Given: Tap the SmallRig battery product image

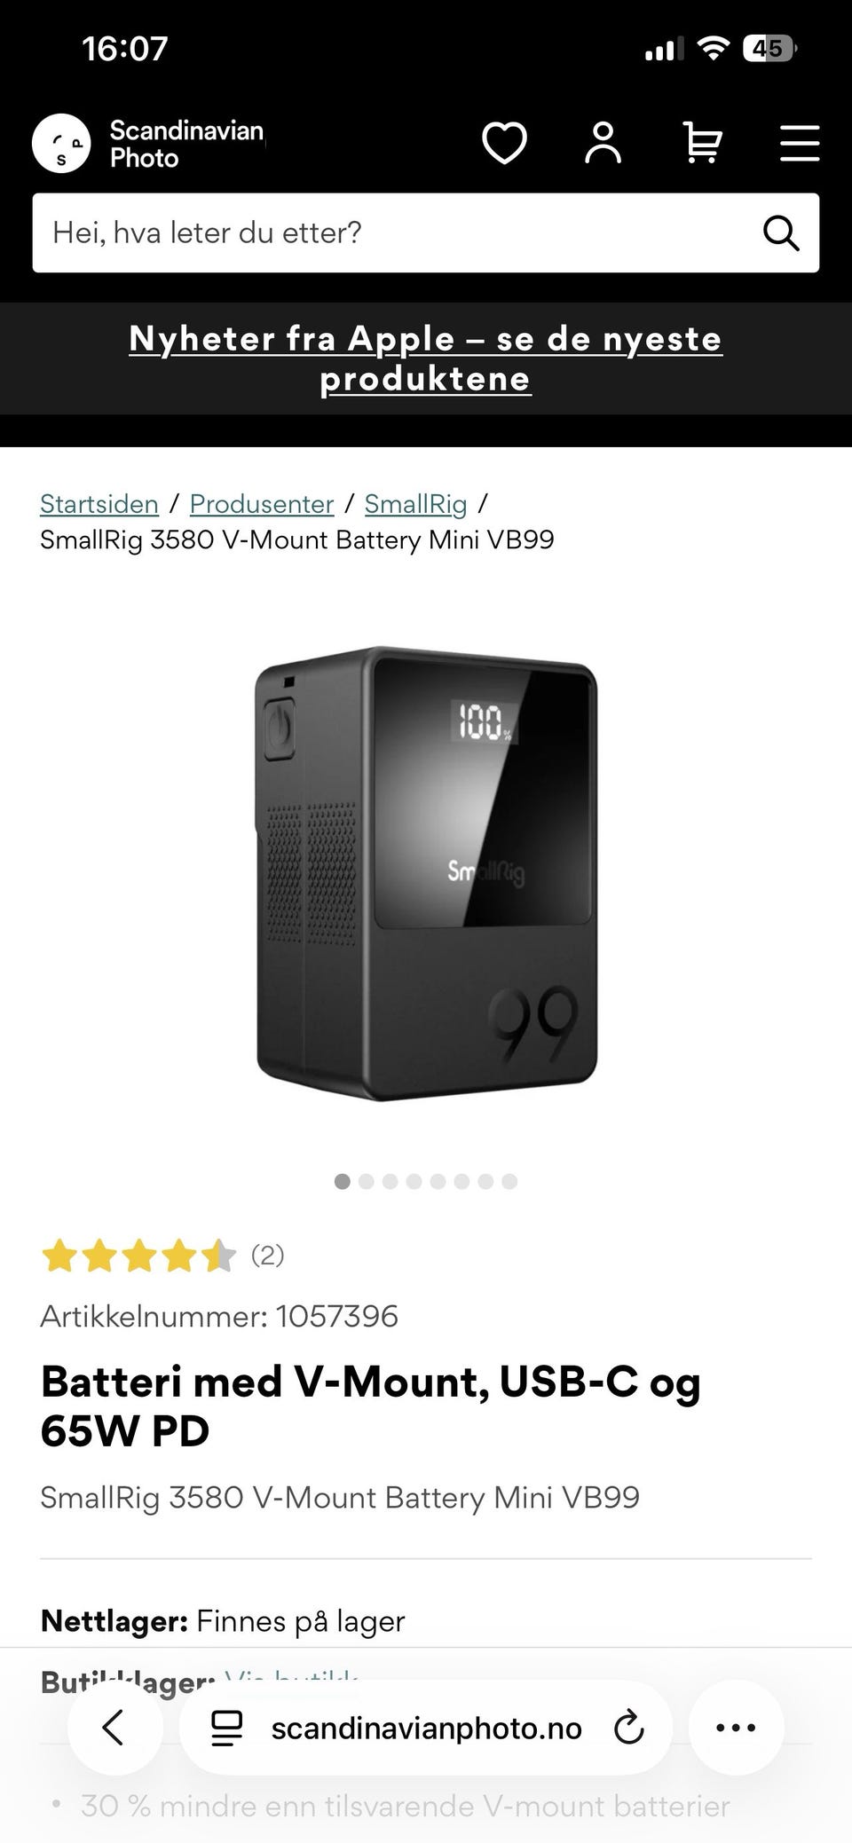Looking at the screenshot, I should click(426, 874).
